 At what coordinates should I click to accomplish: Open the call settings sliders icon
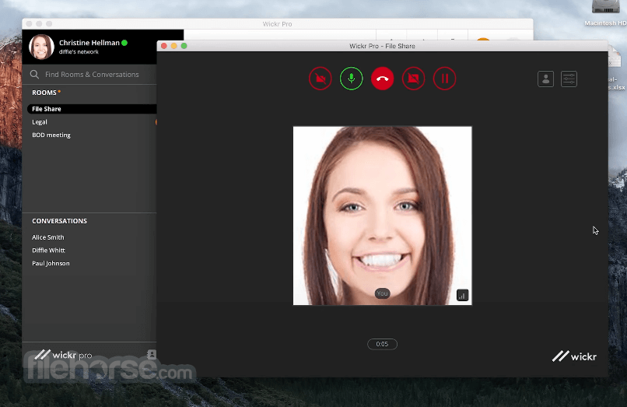(569, 79)
